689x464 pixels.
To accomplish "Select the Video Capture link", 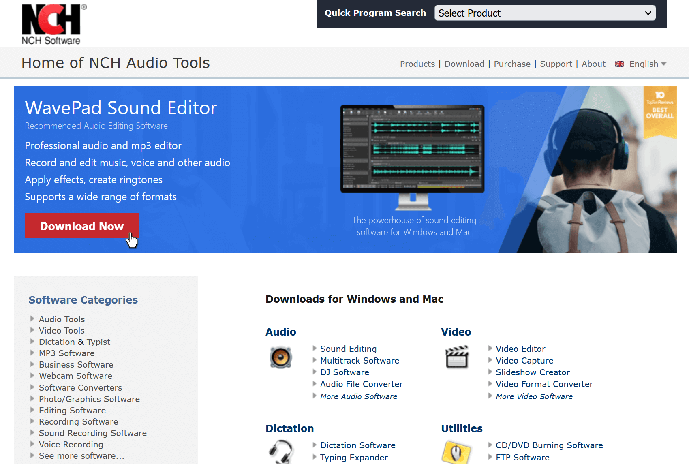I will point(524,361).
